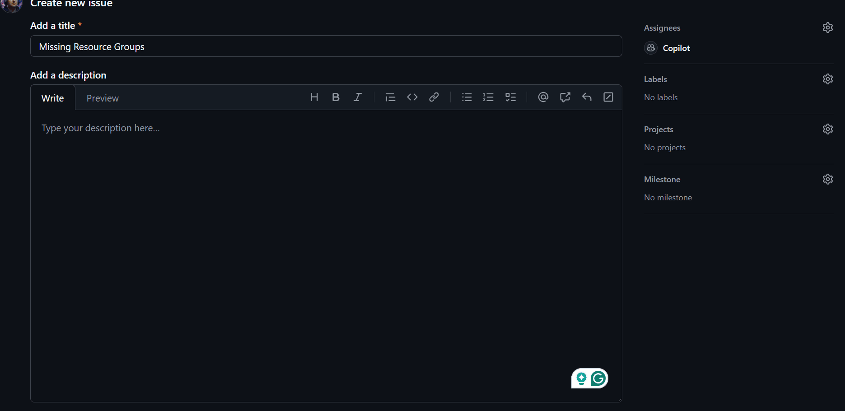Add a hyperlink using the link icon
Viewport: 845px width, 411px height.
point(434,97)
